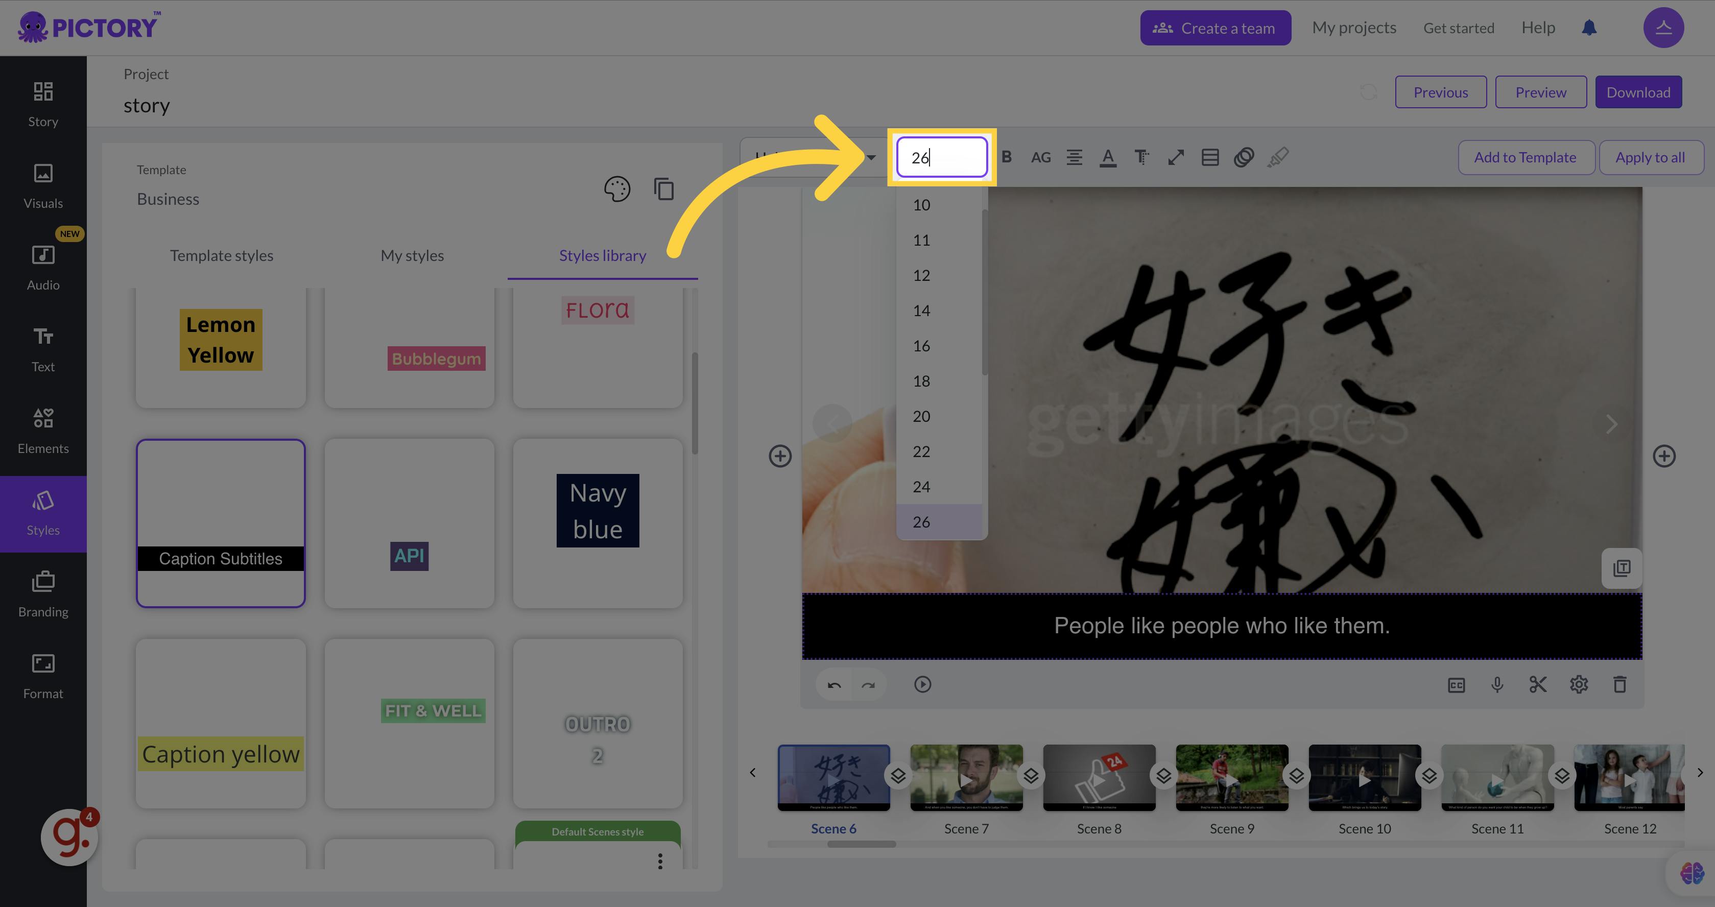Viewport: 1715px width, 907px height.
Task: Click the copy template icon
Action: point(664,189)
